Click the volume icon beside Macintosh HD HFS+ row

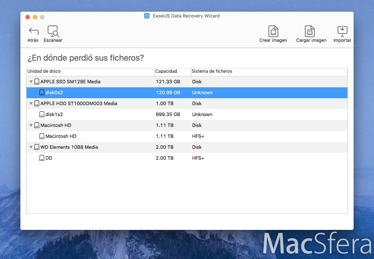click(42, 136)
